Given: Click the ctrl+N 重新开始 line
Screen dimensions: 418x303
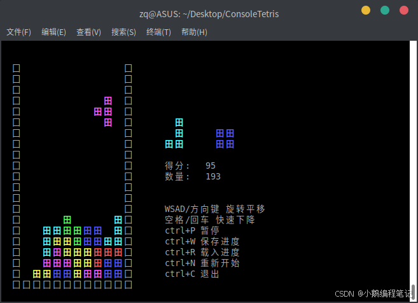Looking at the screenshot, I should point(202,263).
